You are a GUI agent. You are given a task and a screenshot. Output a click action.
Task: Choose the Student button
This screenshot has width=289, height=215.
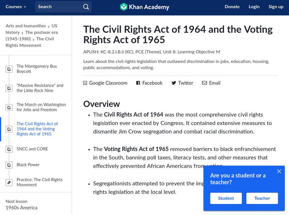point(226,198)
